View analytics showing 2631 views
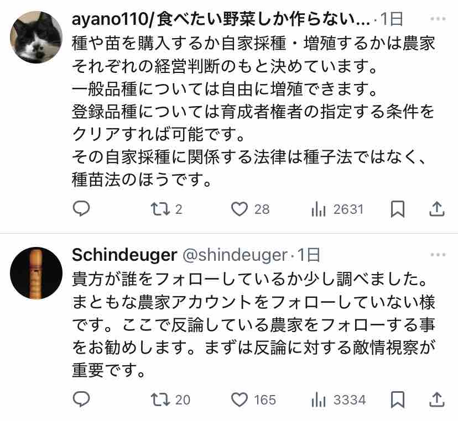Screen dimensions: 458x421 pyautogui.click(x=319, y=209)
